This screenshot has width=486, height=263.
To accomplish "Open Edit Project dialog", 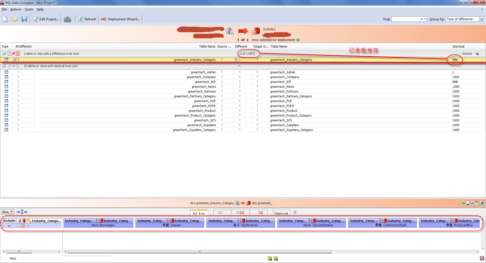I will (46, 19).
